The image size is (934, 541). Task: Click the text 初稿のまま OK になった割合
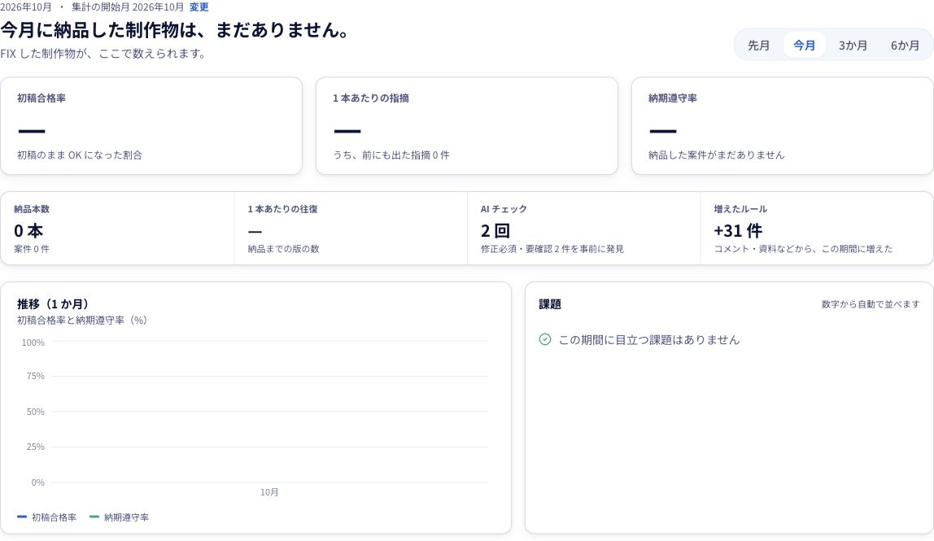tap(80, 155)
